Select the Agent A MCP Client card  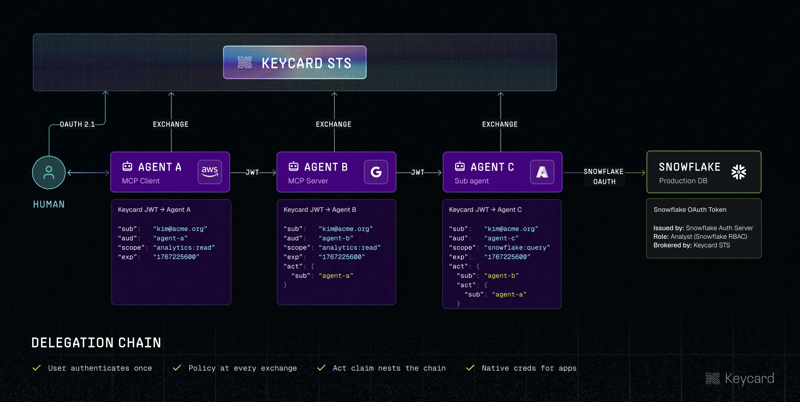point(170,172)
